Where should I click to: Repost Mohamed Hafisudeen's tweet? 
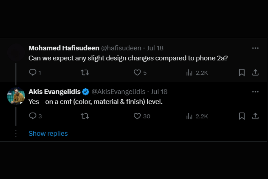tap(85, 72)
